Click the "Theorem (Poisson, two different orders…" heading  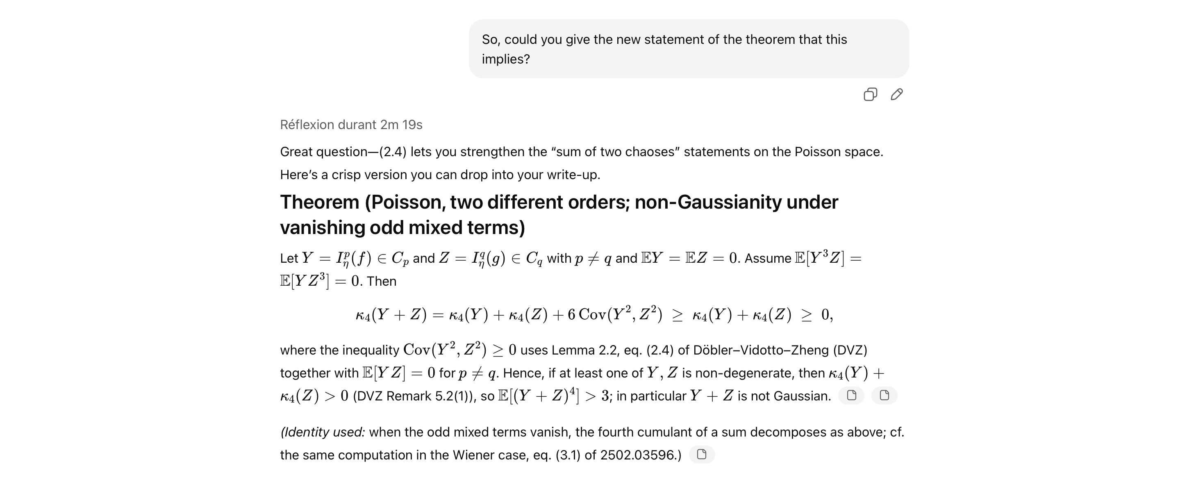click(559, 215)
